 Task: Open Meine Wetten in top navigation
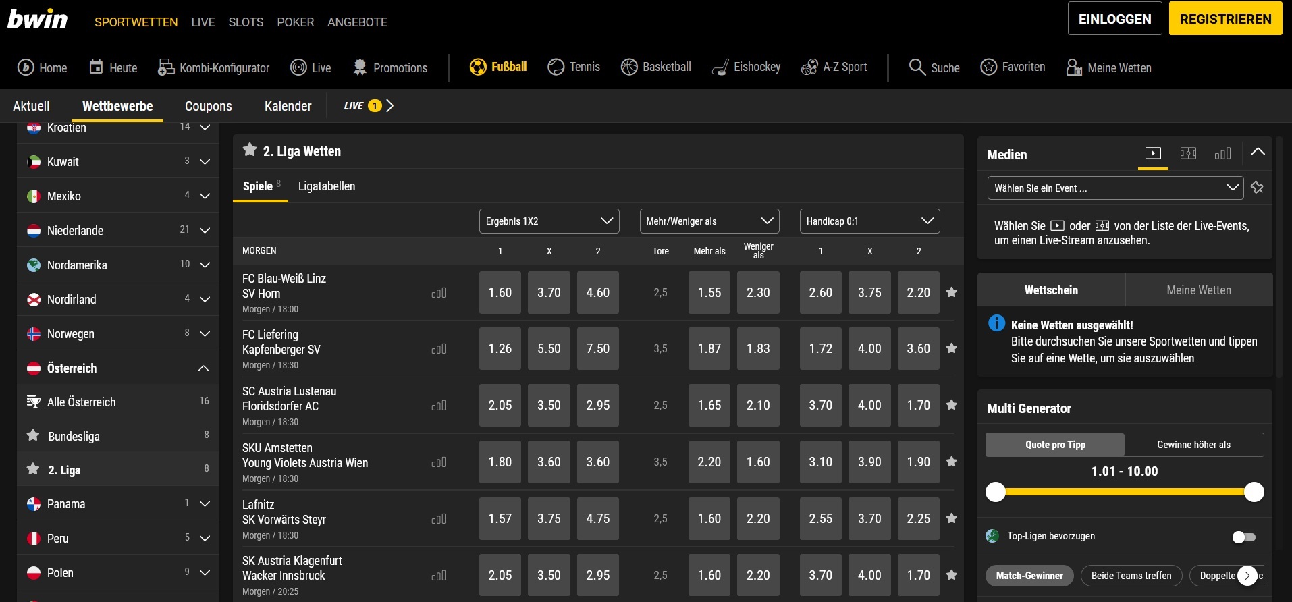coord(1109,67)
